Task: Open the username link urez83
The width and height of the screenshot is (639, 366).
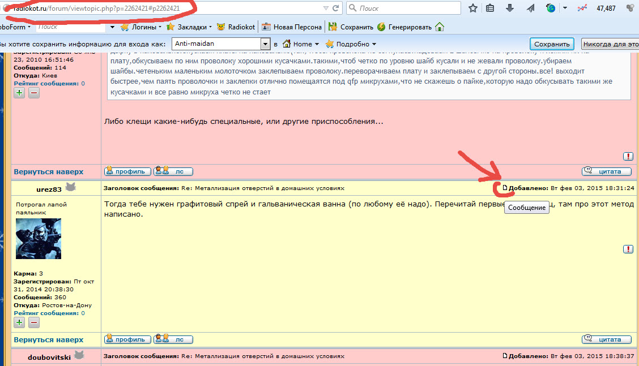Action: (49, 190)
